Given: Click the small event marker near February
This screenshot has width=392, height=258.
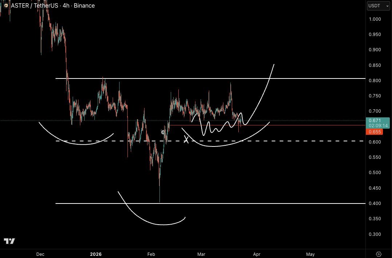Looking at the screenshot, I should click(163, 132).
